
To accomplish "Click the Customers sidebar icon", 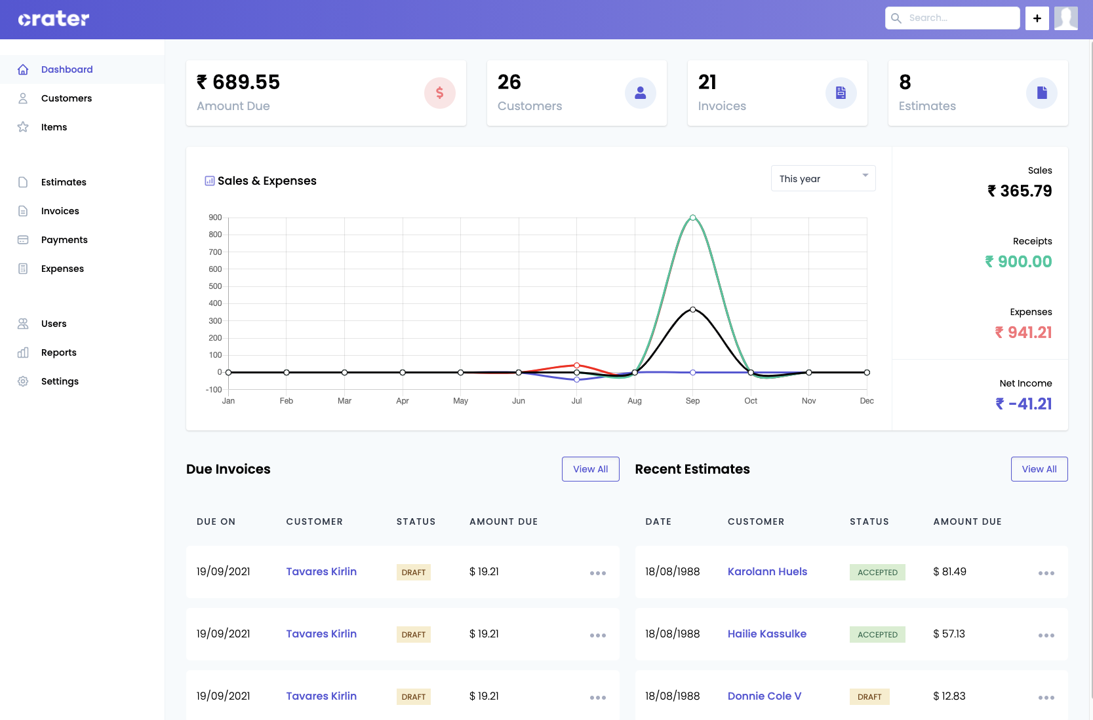I will [24, 98].
